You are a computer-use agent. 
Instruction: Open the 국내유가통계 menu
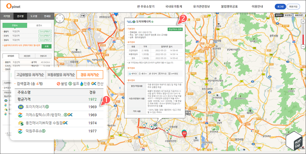click(x=173, y=6)
